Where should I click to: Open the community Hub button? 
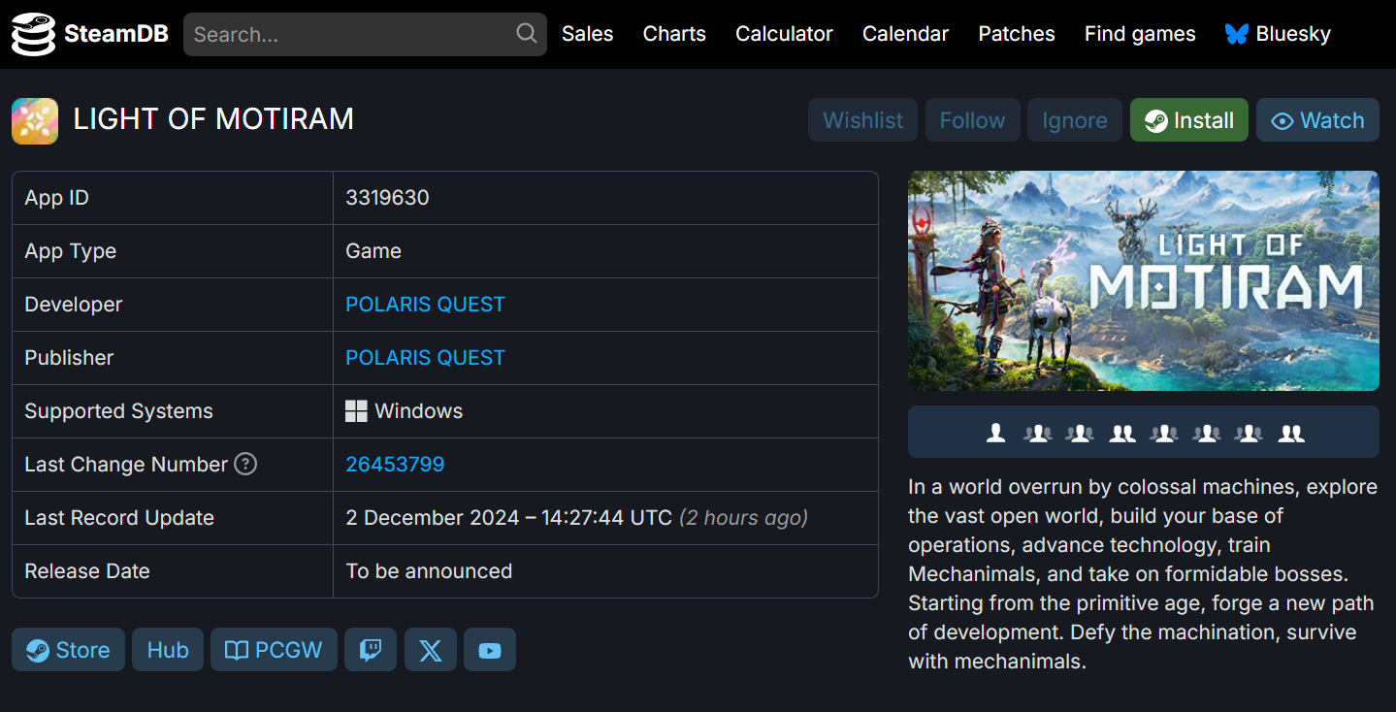[168, 650]
